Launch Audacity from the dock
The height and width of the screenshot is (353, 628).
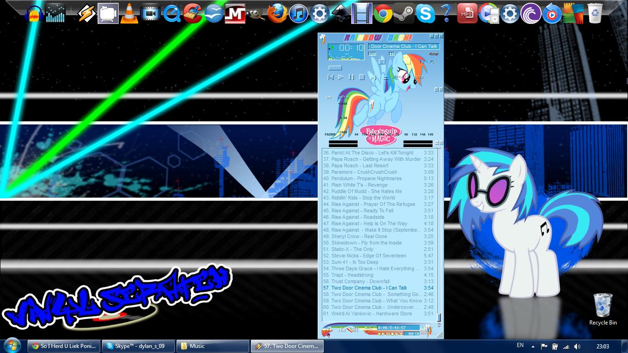34,14
